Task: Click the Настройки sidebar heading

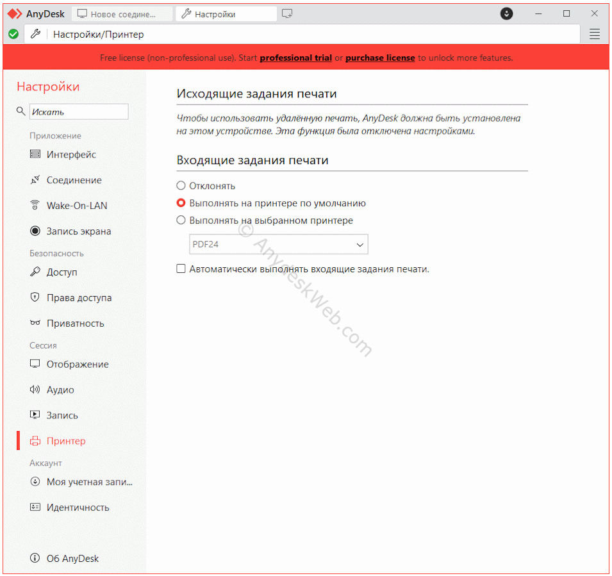Action: pos(48,86)
